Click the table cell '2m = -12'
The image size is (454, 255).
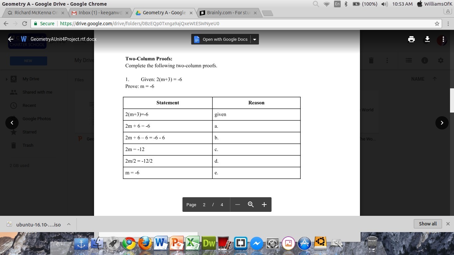pos(168,149)
